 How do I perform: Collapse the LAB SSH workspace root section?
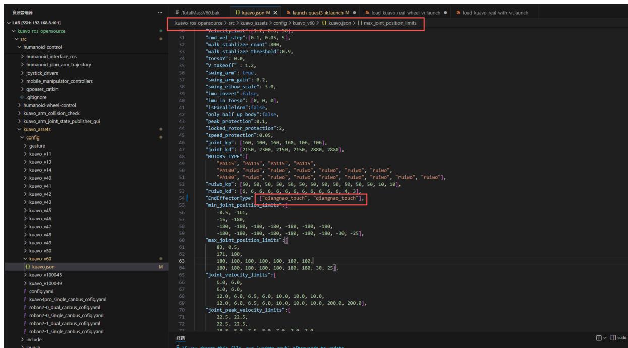click(5, 23)
